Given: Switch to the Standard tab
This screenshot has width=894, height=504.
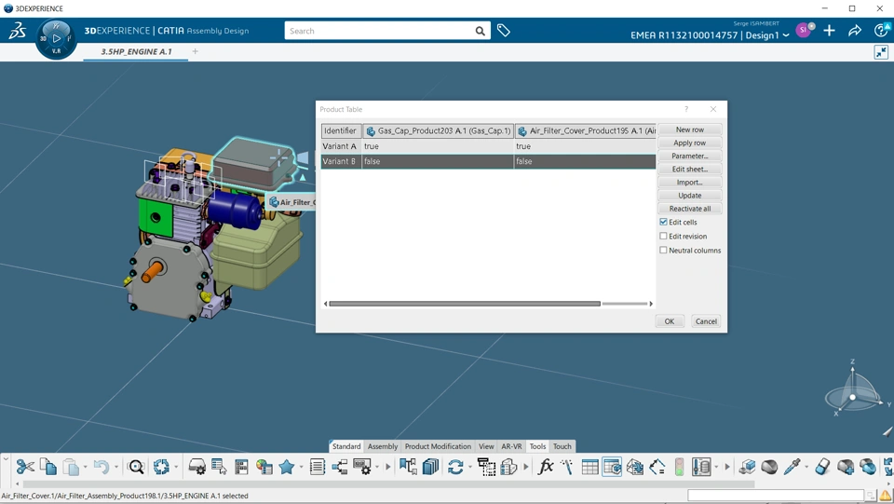Looking at the screenshot, I should pyautogui.click(x=346, y=446).
